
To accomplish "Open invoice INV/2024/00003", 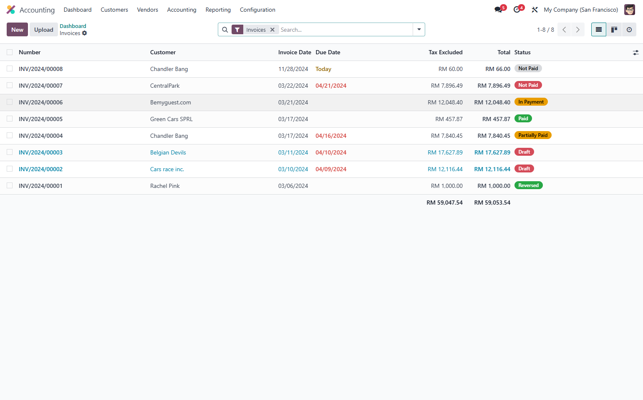I will pos(40,152).
